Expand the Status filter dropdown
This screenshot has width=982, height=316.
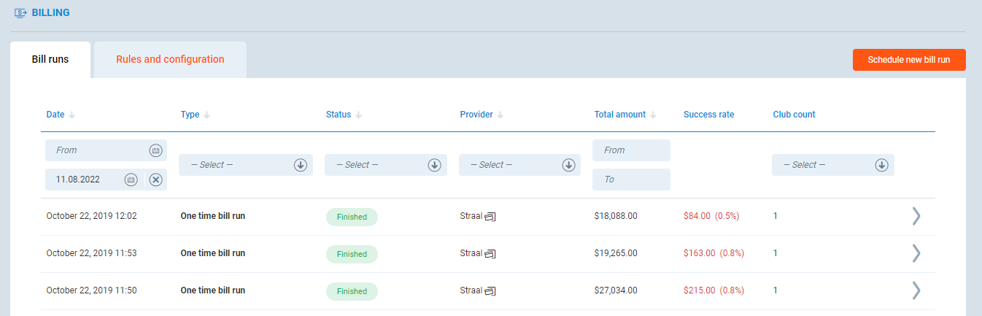pos(434,165)
